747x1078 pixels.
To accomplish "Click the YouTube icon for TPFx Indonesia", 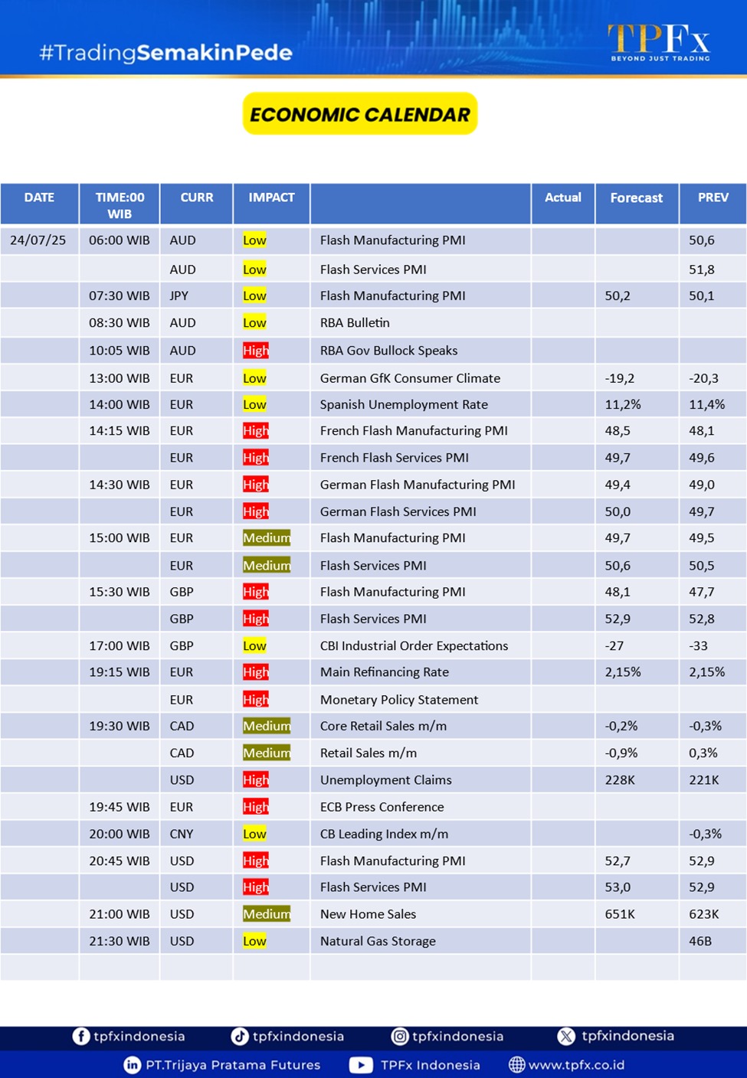I will pos(361,1065).
